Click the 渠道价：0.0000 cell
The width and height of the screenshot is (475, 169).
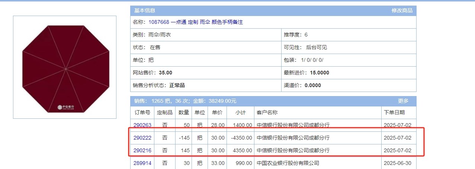pos(349,85)
